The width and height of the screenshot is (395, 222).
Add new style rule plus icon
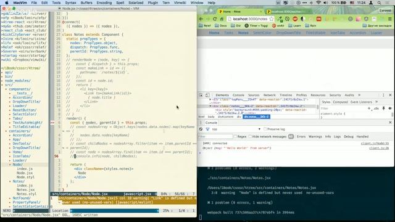(369, 109)
